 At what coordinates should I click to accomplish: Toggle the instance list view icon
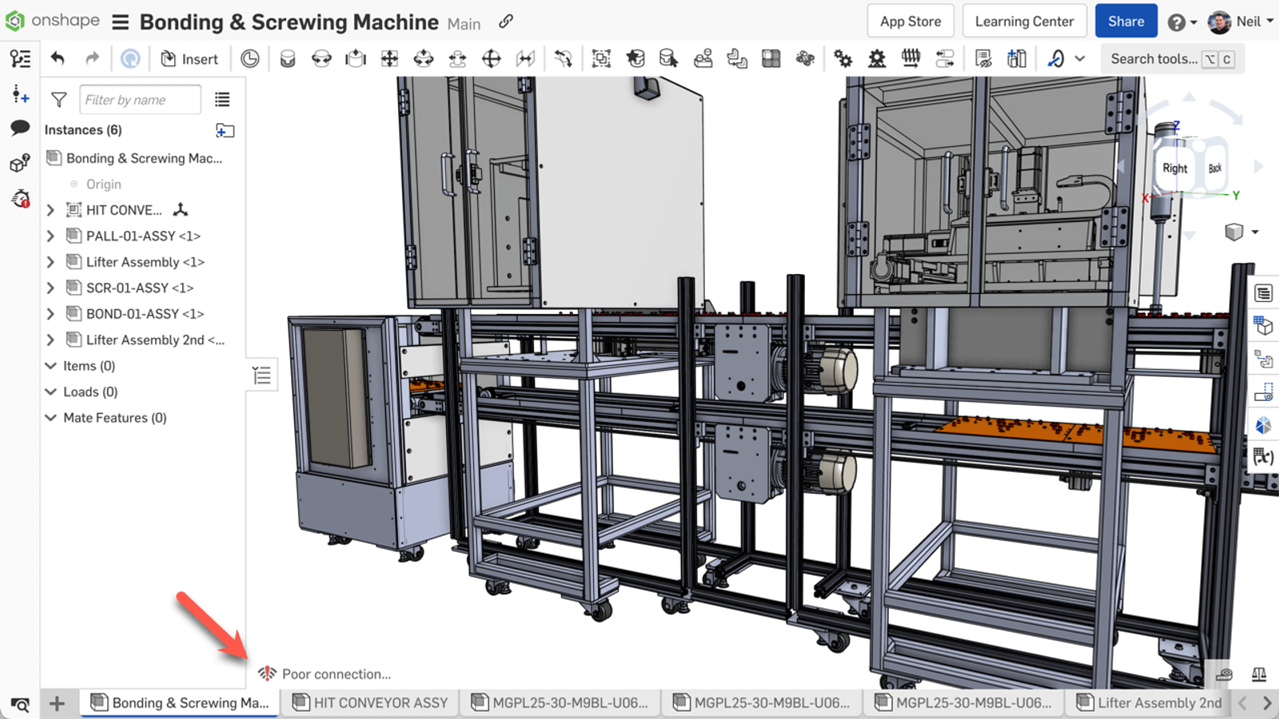pos(222,99)
